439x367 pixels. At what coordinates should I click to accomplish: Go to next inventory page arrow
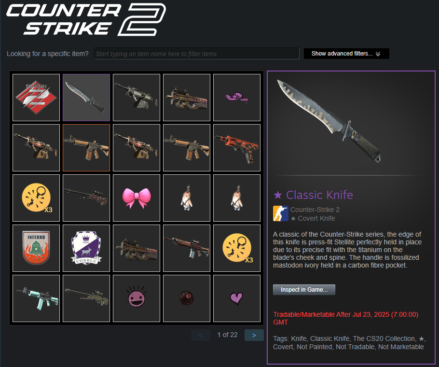click(254, 335)
